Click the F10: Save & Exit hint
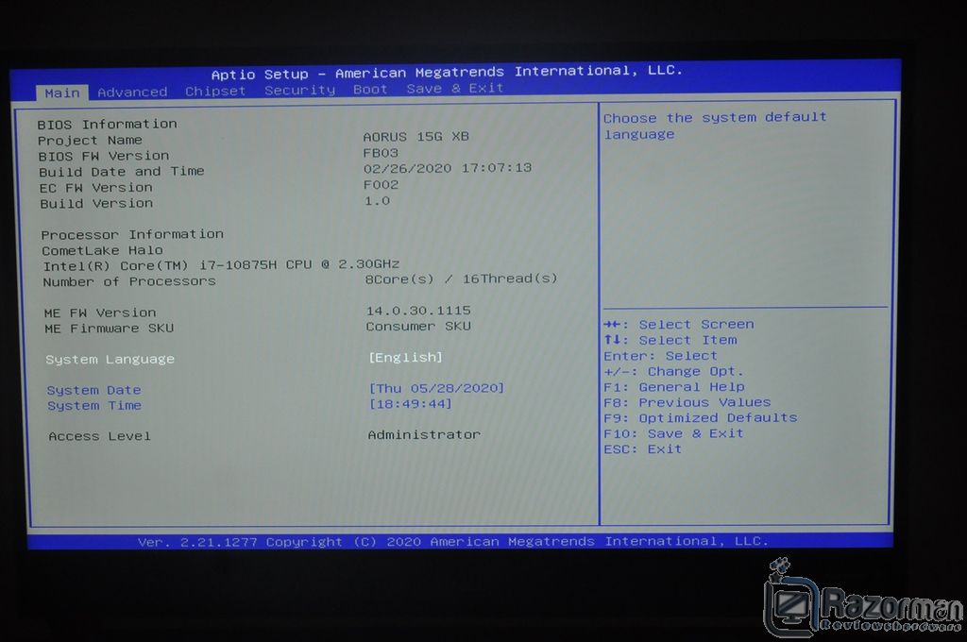Screen dimensions: 967x642 [674, 433]
